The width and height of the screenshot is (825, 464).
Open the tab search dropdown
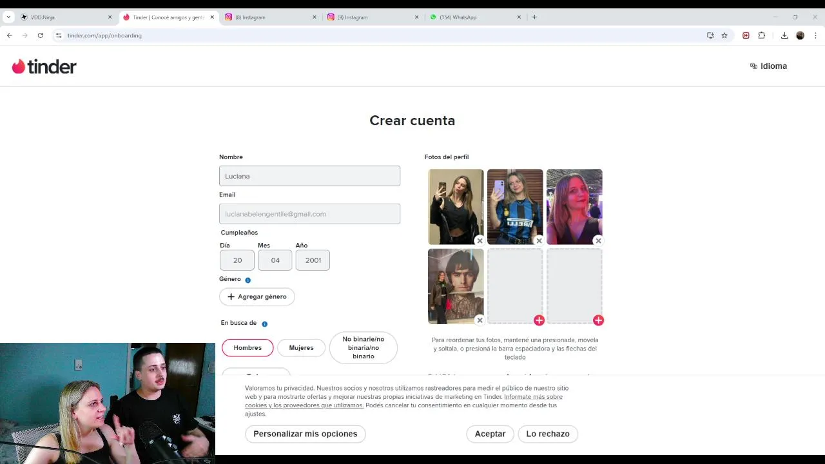point(8,17)
